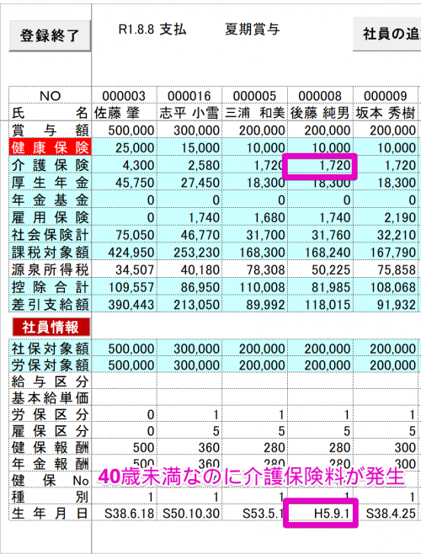Select 三浦 和美's 雇用保険 cell 1,680
The height and width of the screenshot is (554, 421).
pos(254,217)
